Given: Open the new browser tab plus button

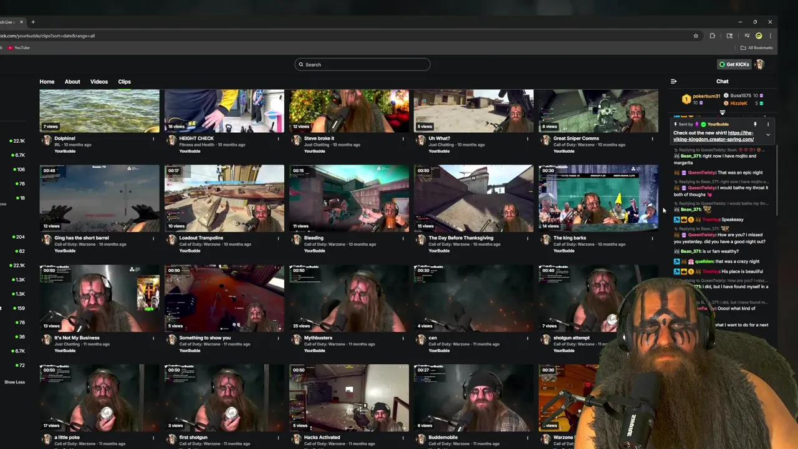Looking at the screenshot, I should pos(33,22).
